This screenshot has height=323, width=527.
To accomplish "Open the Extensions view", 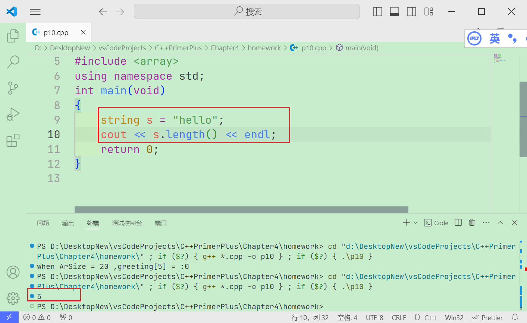I will tap(13, 141).
